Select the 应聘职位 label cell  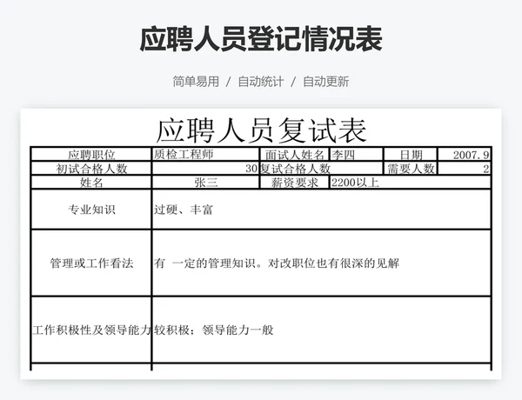pyautogui.click(x=91, y=155)
